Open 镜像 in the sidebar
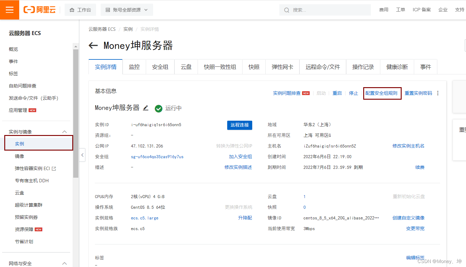The image size is (466, 267). coord(20,156)
